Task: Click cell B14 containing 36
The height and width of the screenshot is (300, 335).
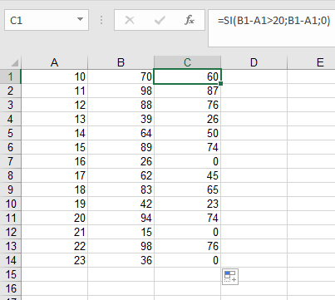Action: pyautogui.click(x=121, y=260)
